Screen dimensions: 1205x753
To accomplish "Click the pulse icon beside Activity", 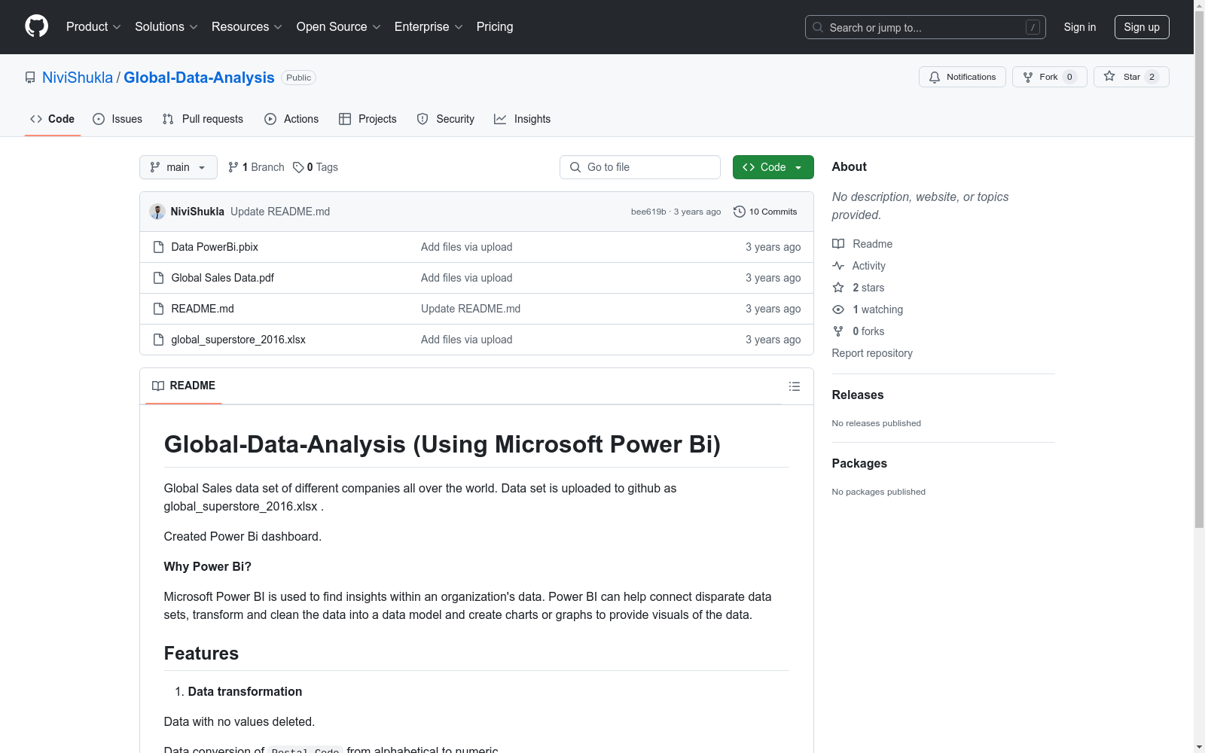I will point(838,266).
